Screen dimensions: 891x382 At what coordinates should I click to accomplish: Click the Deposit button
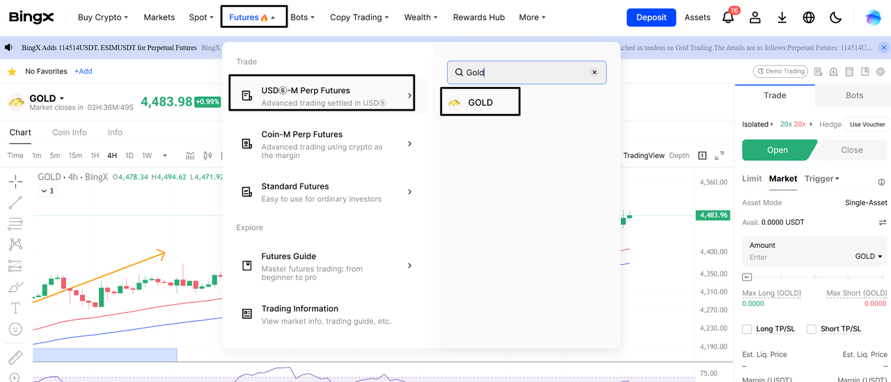click(x=651, y=17)
